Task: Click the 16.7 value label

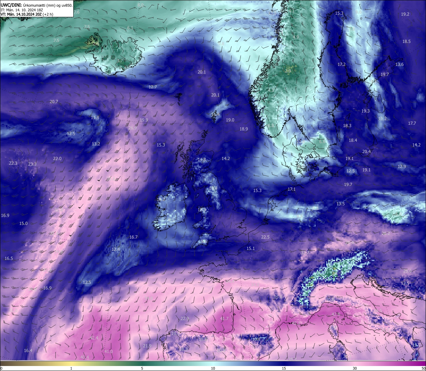Action: pyautogui.click(x=133, y=237)
